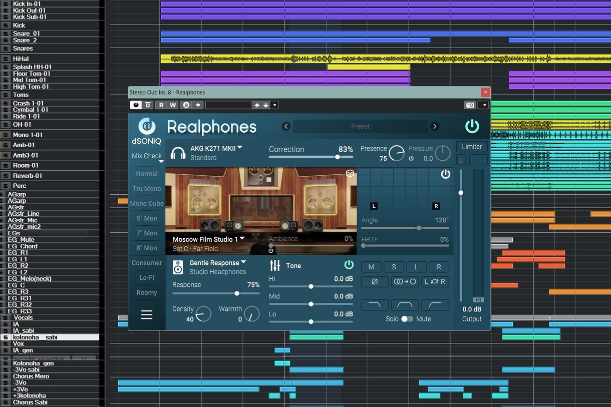
Task: Enable Read automation (R) in plugin header
Action: (161, 105)
